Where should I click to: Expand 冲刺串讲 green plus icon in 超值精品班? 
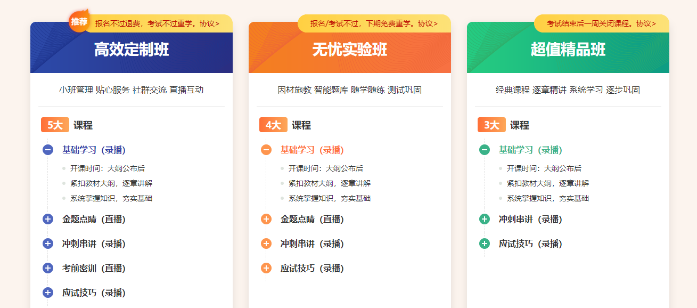(485, 219)
